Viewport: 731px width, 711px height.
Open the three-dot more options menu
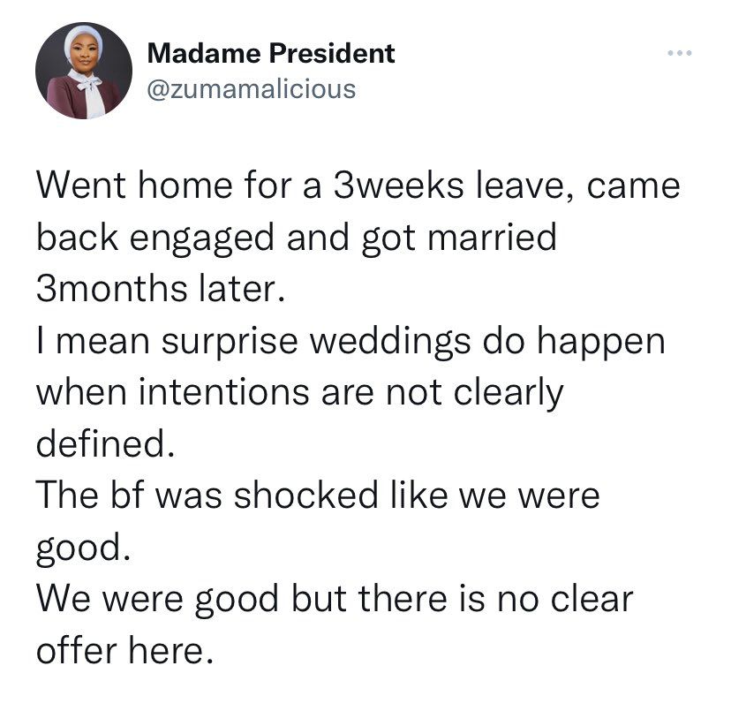pyautogui.click(x=679, y=53)
